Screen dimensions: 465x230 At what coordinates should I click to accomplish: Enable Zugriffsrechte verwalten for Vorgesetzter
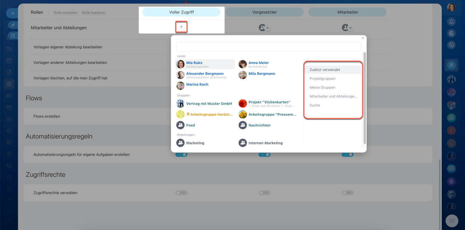pos(264,193)
